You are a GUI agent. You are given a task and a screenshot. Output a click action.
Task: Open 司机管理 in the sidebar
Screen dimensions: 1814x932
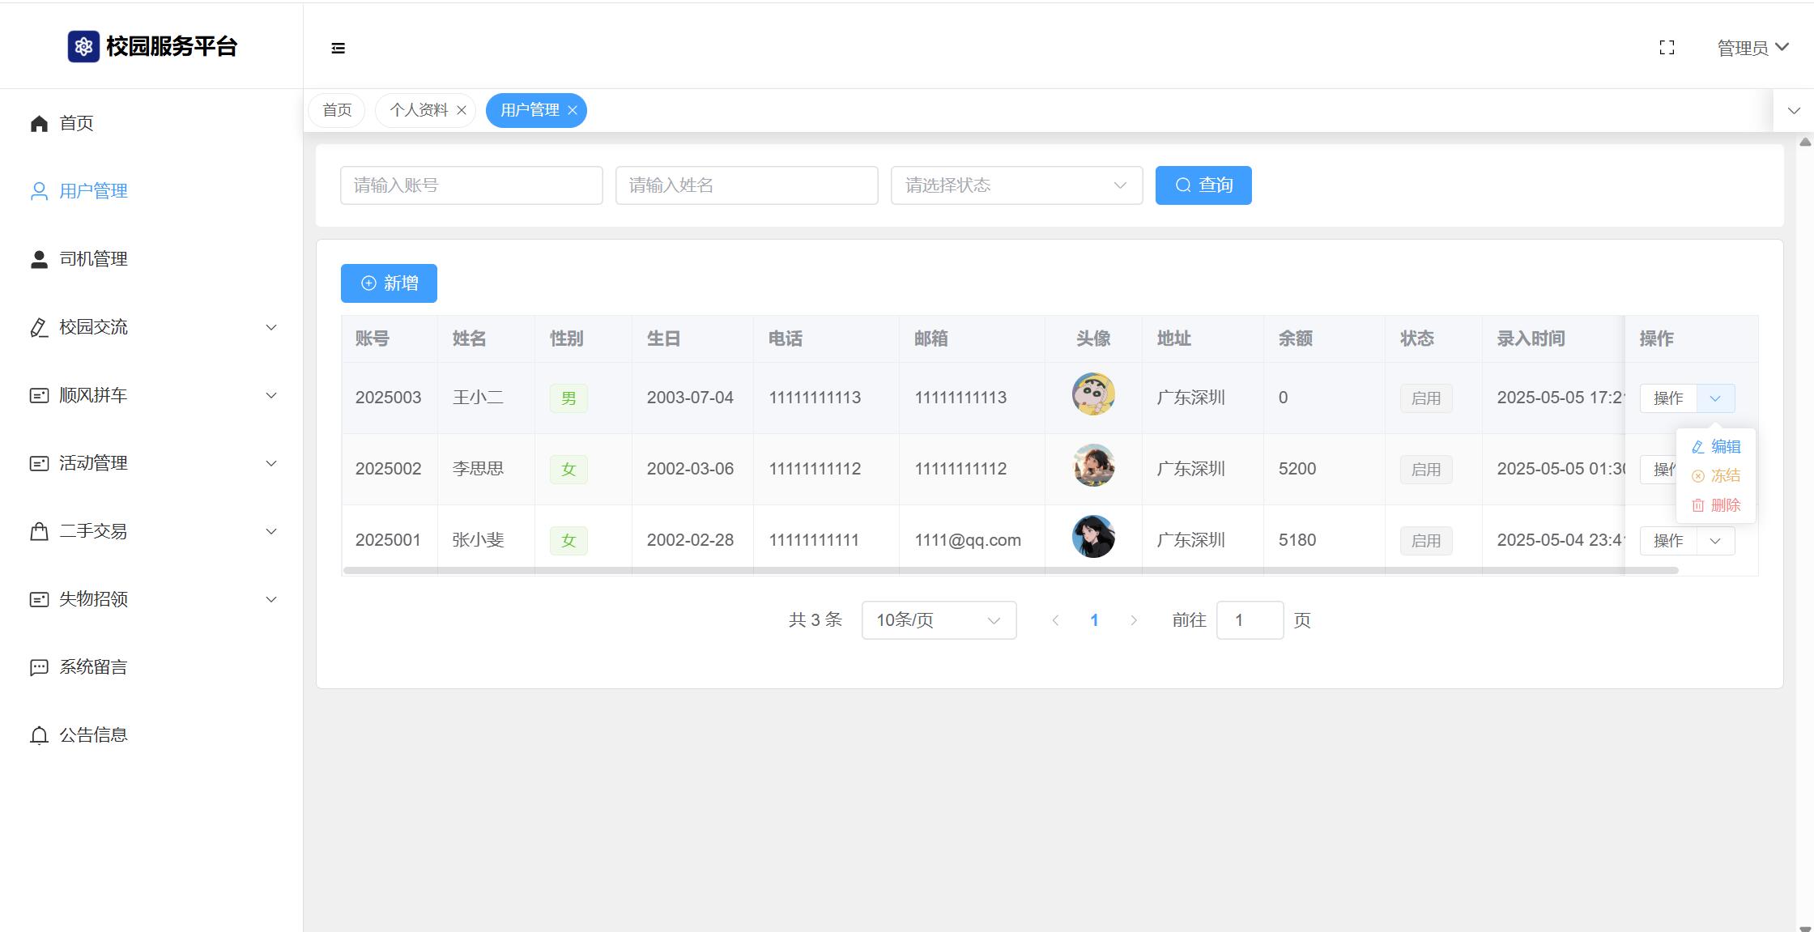(x=93, y=259)
